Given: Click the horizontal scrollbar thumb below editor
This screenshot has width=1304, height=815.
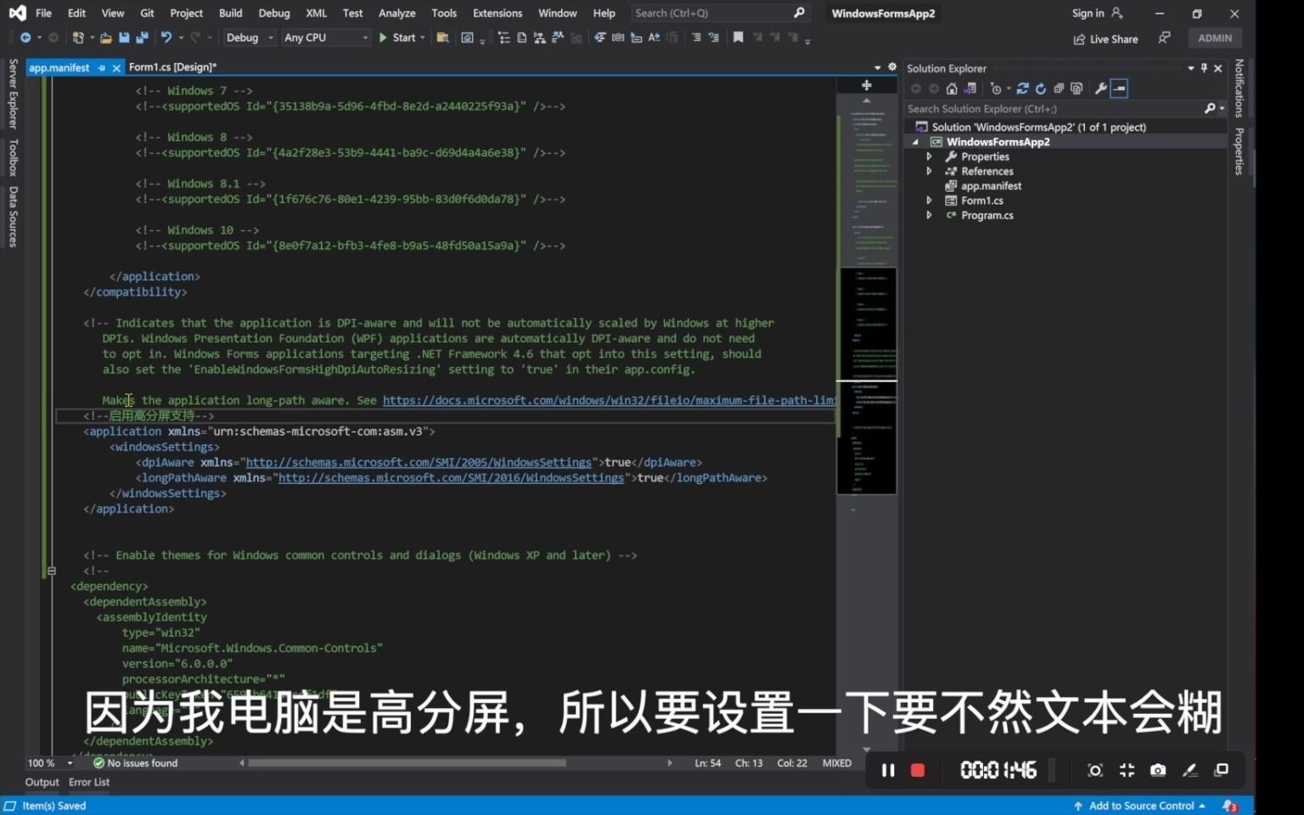Looking at the screenshot, I should pyautogui.click(x=407, y=763).
